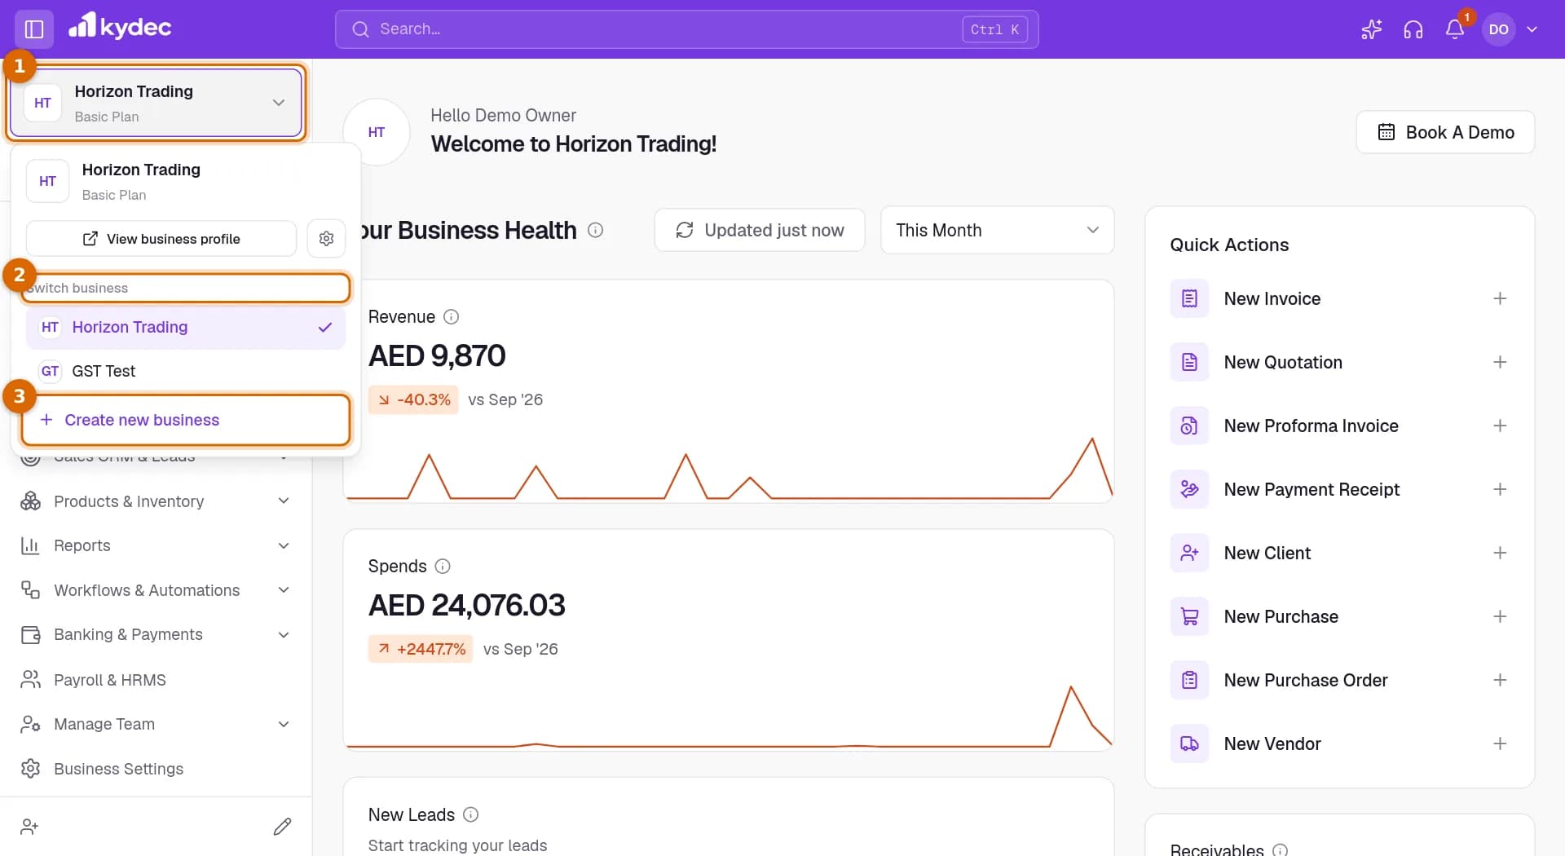
Task: Switch to GST Test business
Action: (186, 371)
